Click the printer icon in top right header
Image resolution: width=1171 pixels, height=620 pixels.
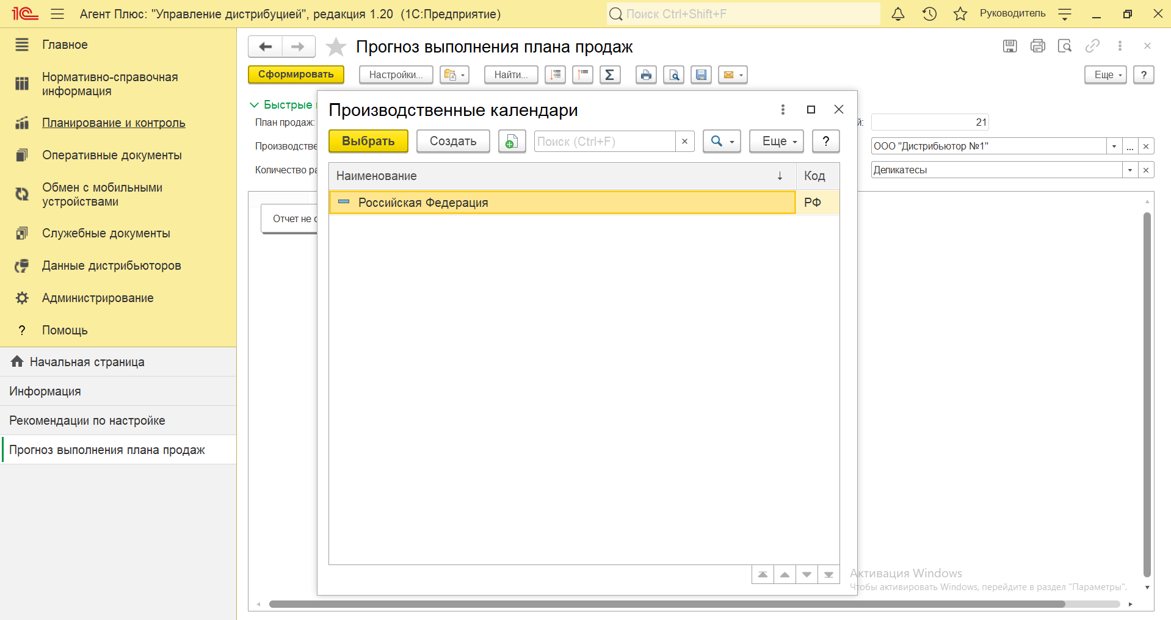pyautogui.click(x=1038, y=46)
